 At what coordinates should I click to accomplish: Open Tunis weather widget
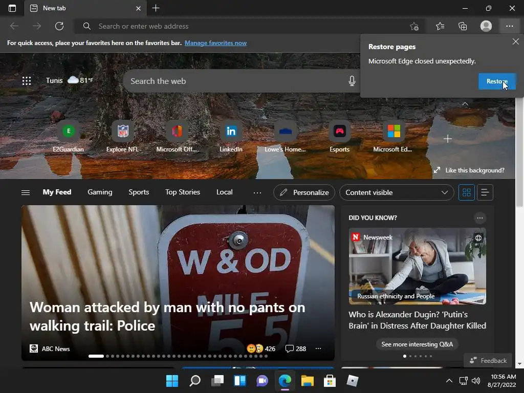(70, 80)
